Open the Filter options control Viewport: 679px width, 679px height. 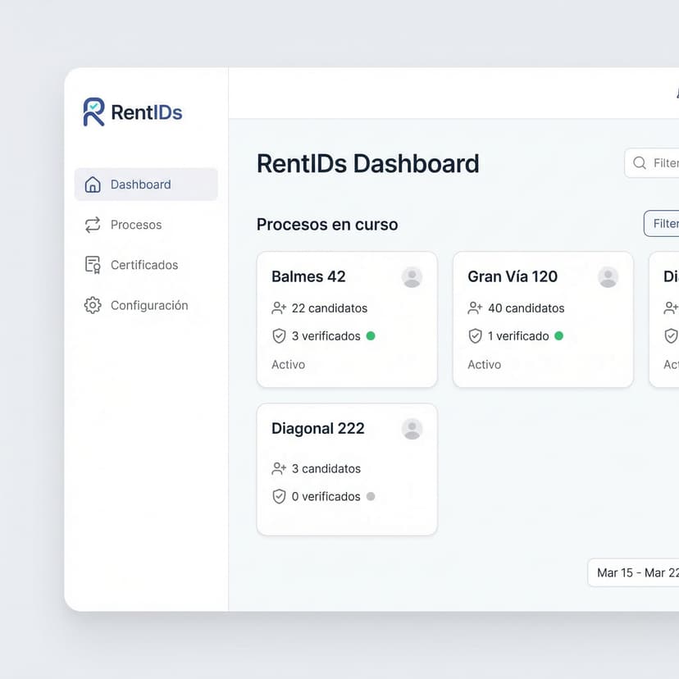tap(664, 223)
